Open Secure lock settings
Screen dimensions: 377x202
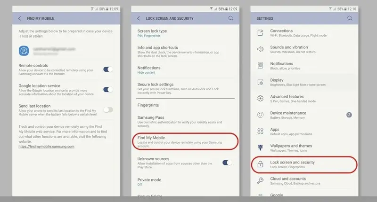[x=185, y=89]
